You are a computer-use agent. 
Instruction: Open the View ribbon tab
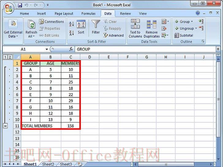tap(143, 13)
